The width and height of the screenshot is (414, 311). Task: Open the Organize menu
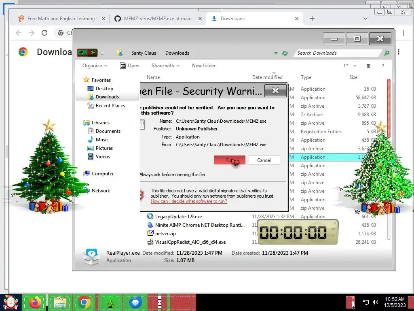95,66
